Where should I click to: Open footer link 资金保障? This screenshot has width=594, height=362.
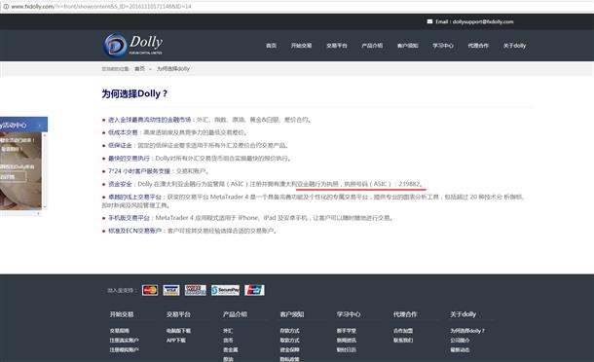pyautogui.click(x=289, y=350)
